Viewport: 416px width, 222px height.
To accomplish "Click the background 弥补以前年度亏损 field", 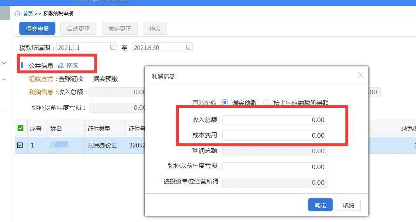I will (x=117, y=108).
